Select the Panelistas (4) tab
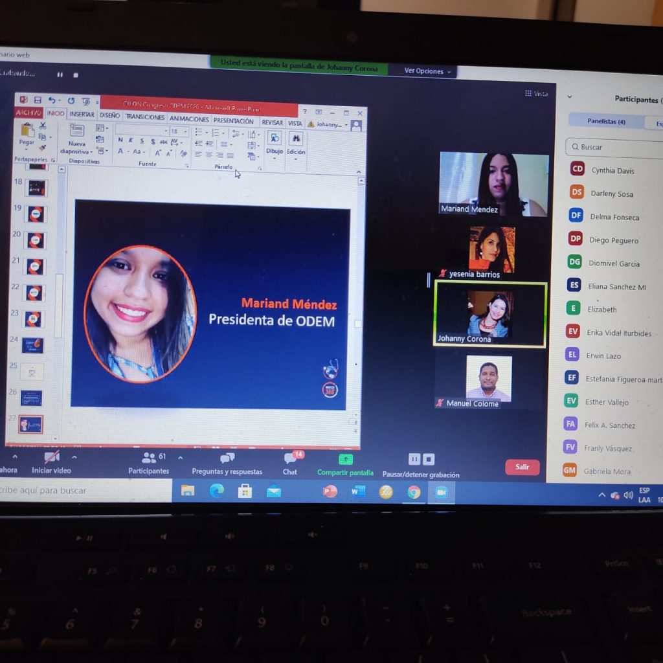 (606, 121)
